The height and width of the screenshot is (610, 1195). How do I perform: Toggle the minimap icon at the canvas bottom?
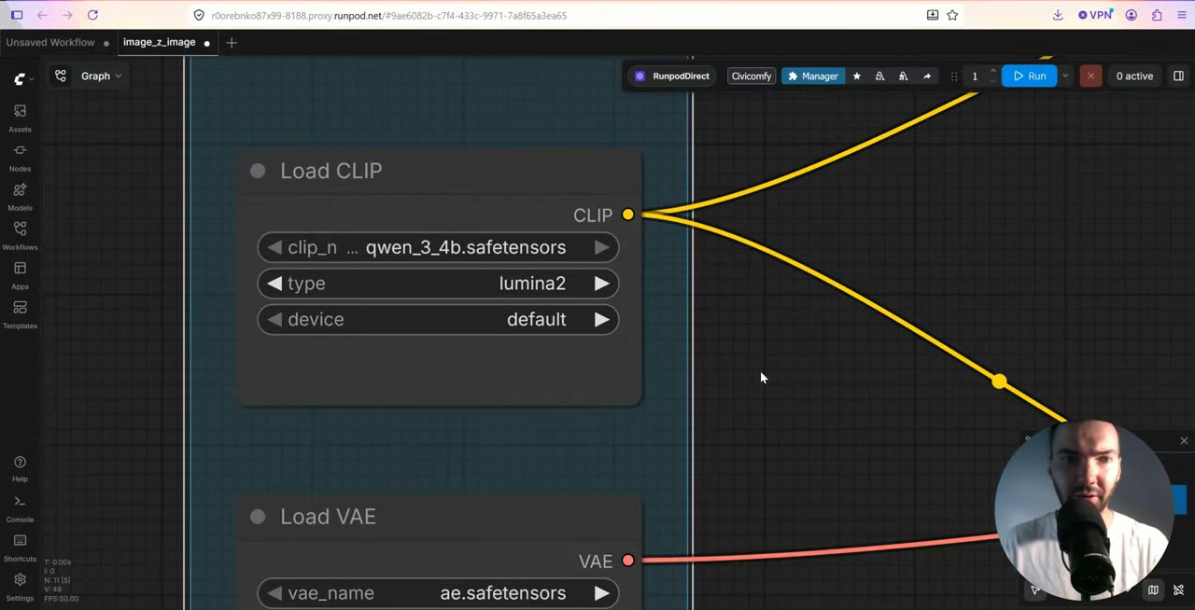tap(1153, 589)
